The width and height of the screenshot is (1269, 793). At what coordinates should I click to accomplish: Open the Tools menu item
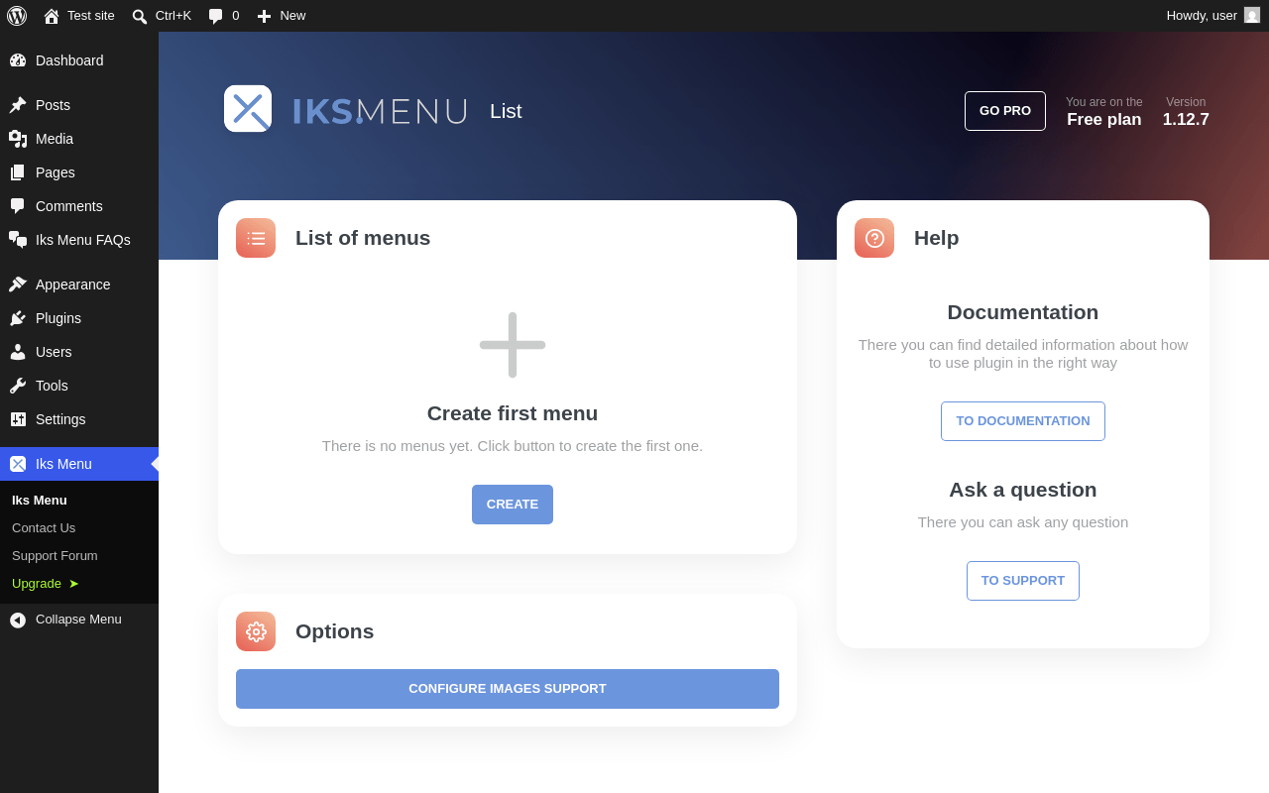(x=79, y=386)
